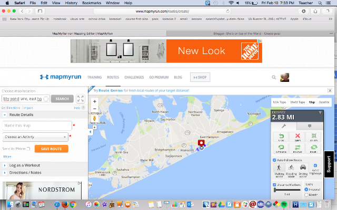Click SAVE ROUTE button
The height and width of the screenshot is (210, 337).
[52, 149]
